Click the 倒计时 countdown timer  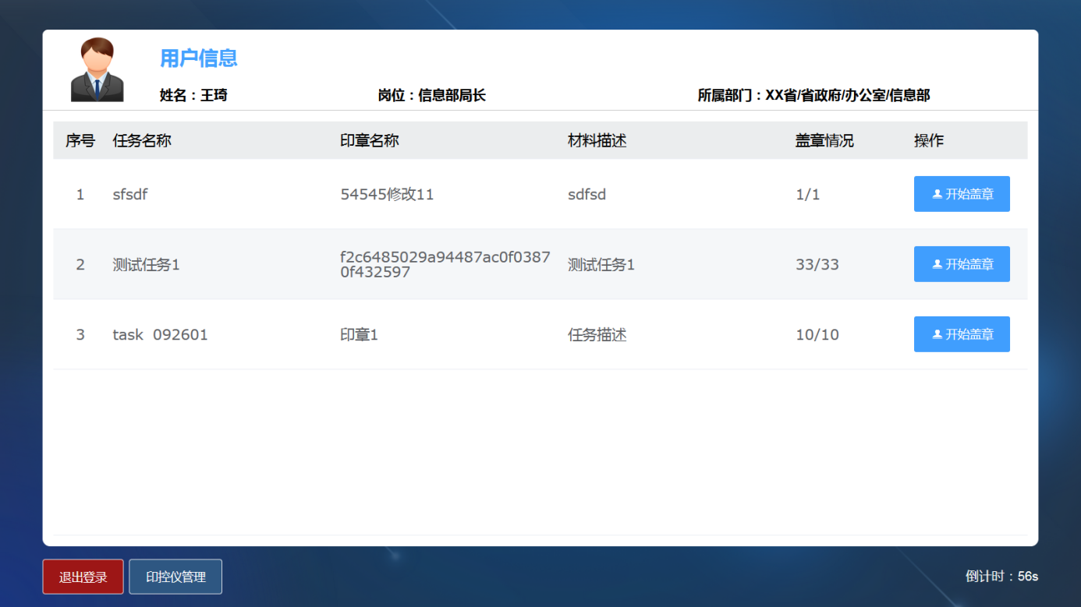1002,577
